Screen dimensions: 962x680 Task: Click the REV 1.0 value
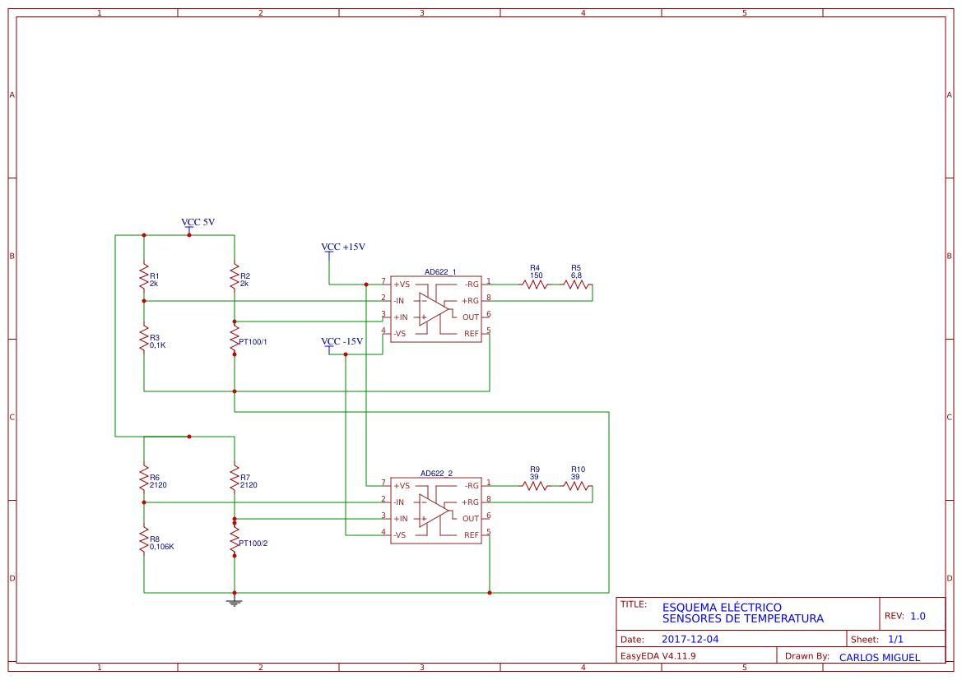coord(918,616)
